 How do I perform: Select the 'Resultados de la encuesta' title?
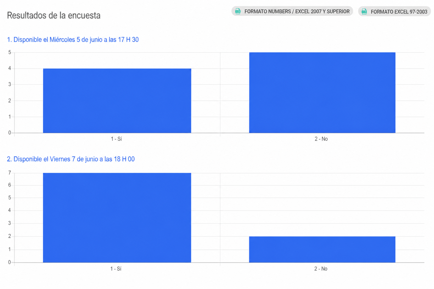point(54,15)
